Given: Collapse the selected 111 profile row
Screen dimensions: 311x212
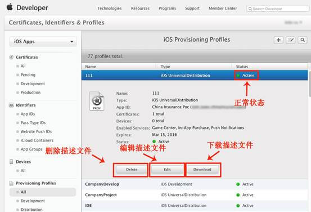Looking at the screenshot, I should coord(195,76).
